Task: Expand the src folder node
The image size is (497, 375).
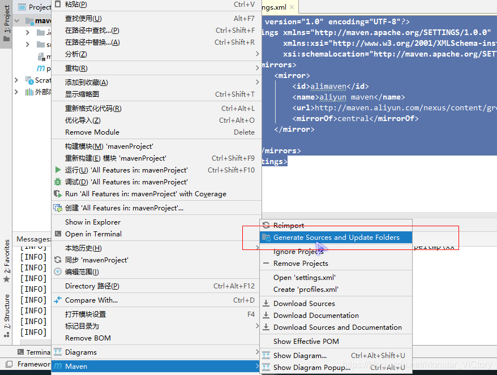Action: [x=28, y=44]
